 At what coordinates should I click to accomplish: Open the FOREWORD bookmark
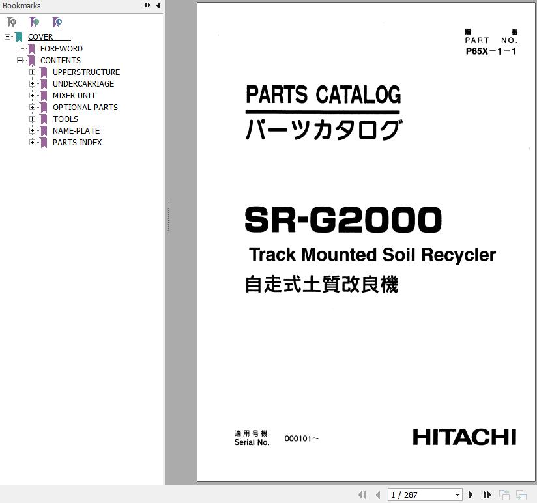(x=61, y=49)
